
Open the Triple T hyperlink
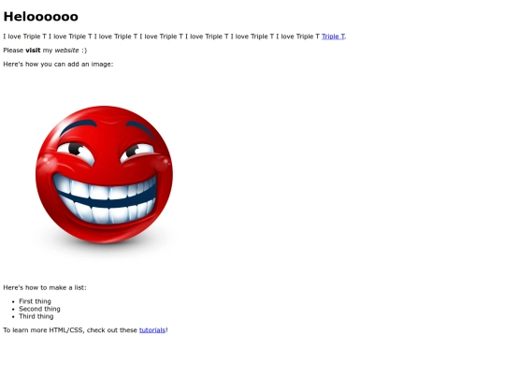[x=333, y=36]
